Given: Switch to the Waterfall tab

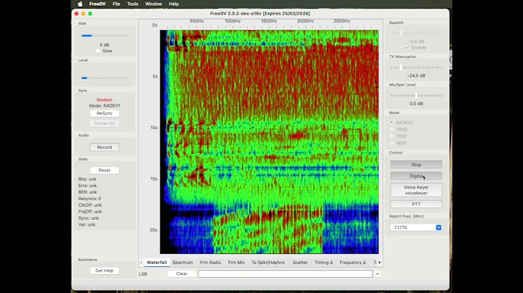Looking at the screenshot, I should click(x=157, y=263).
